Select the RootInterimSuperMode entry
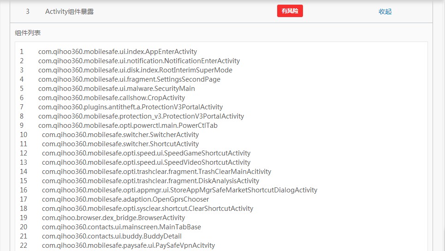This screenshot has width=445, height=251. tap(135, 70)
